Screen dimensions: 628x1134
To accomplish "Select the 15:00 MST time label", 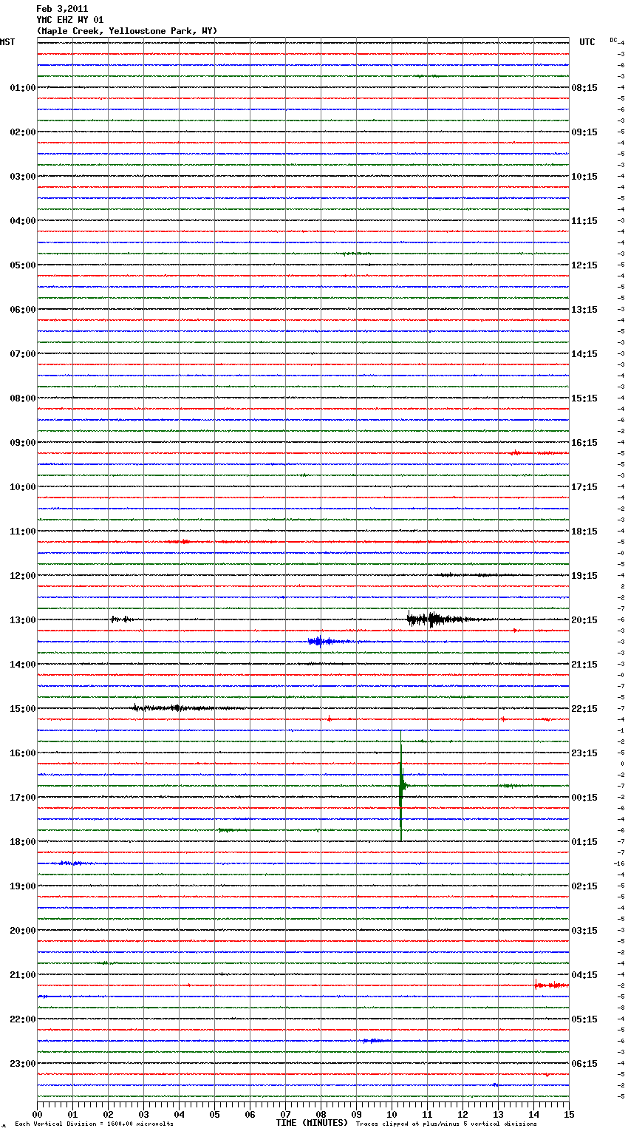I will pos(23,709).
